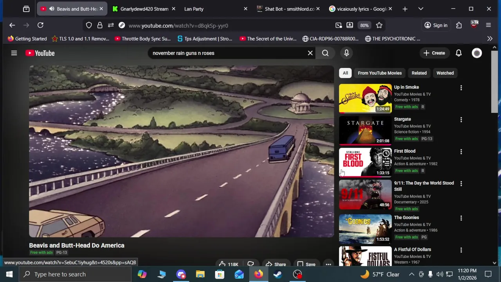This screenshot has width=501, height=282.
Task: Open options menu for Stargate
Action: coord(461,119)
